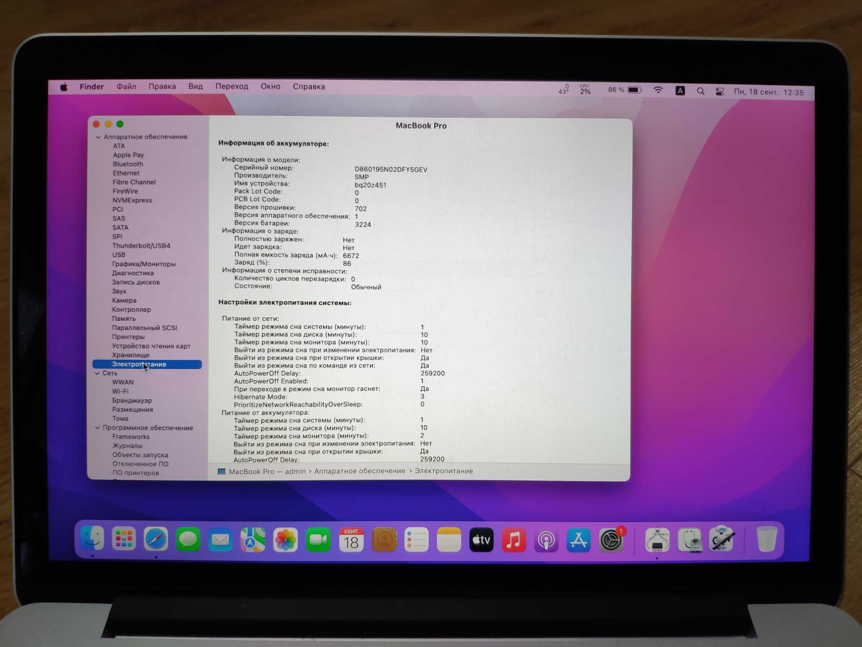Select Хранилище in the sidebar
Viewport: 862px width, 647px height.
coord(131,355)
